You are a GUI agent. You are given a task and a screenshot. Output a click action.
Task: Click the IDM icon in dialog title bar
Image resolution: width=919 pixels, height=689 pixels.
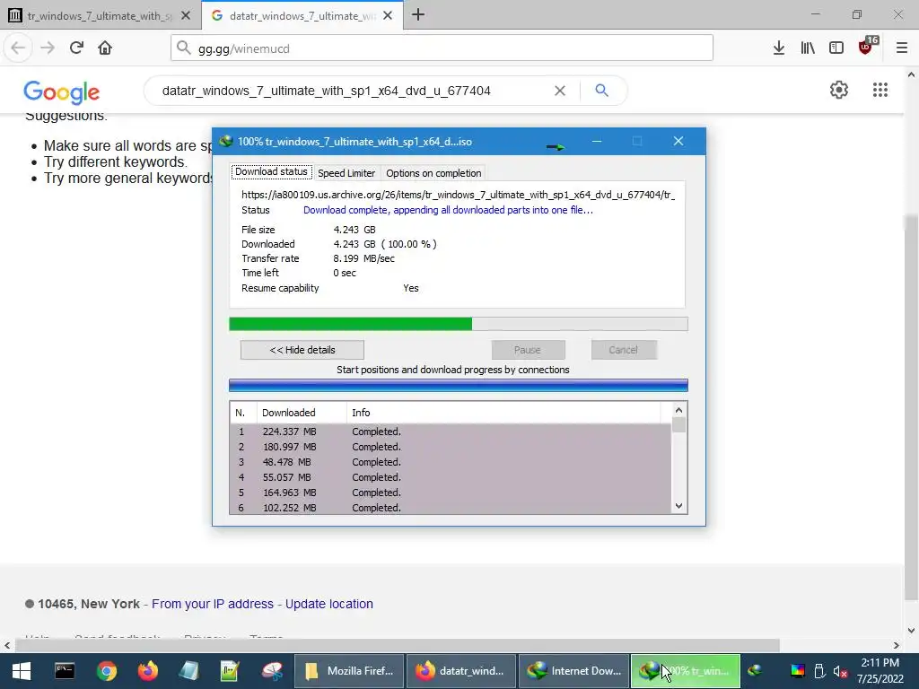click(225, 141)
